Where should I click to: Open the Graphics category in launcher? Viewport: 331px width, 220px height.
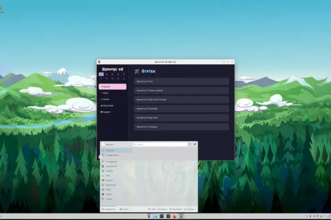tap(116, 171)
